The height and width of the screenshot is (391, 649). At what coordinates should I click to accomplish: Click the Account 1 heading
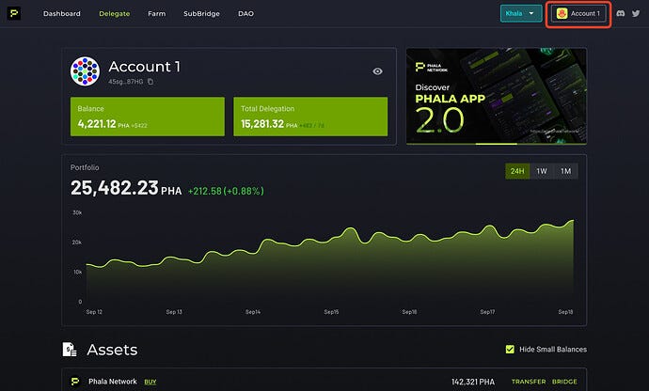point(145,67)
